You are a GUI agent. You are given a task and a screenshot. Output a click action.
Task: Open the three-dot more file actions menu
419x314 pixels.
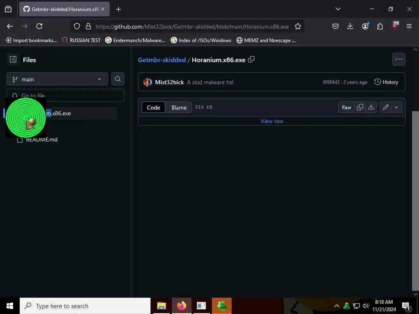(x=399, y=59)
